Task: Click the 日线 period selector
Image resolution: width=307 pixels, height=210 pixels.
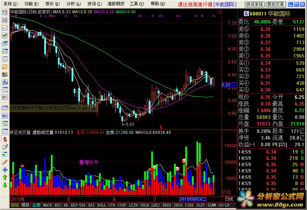Action: coord(229,199)
